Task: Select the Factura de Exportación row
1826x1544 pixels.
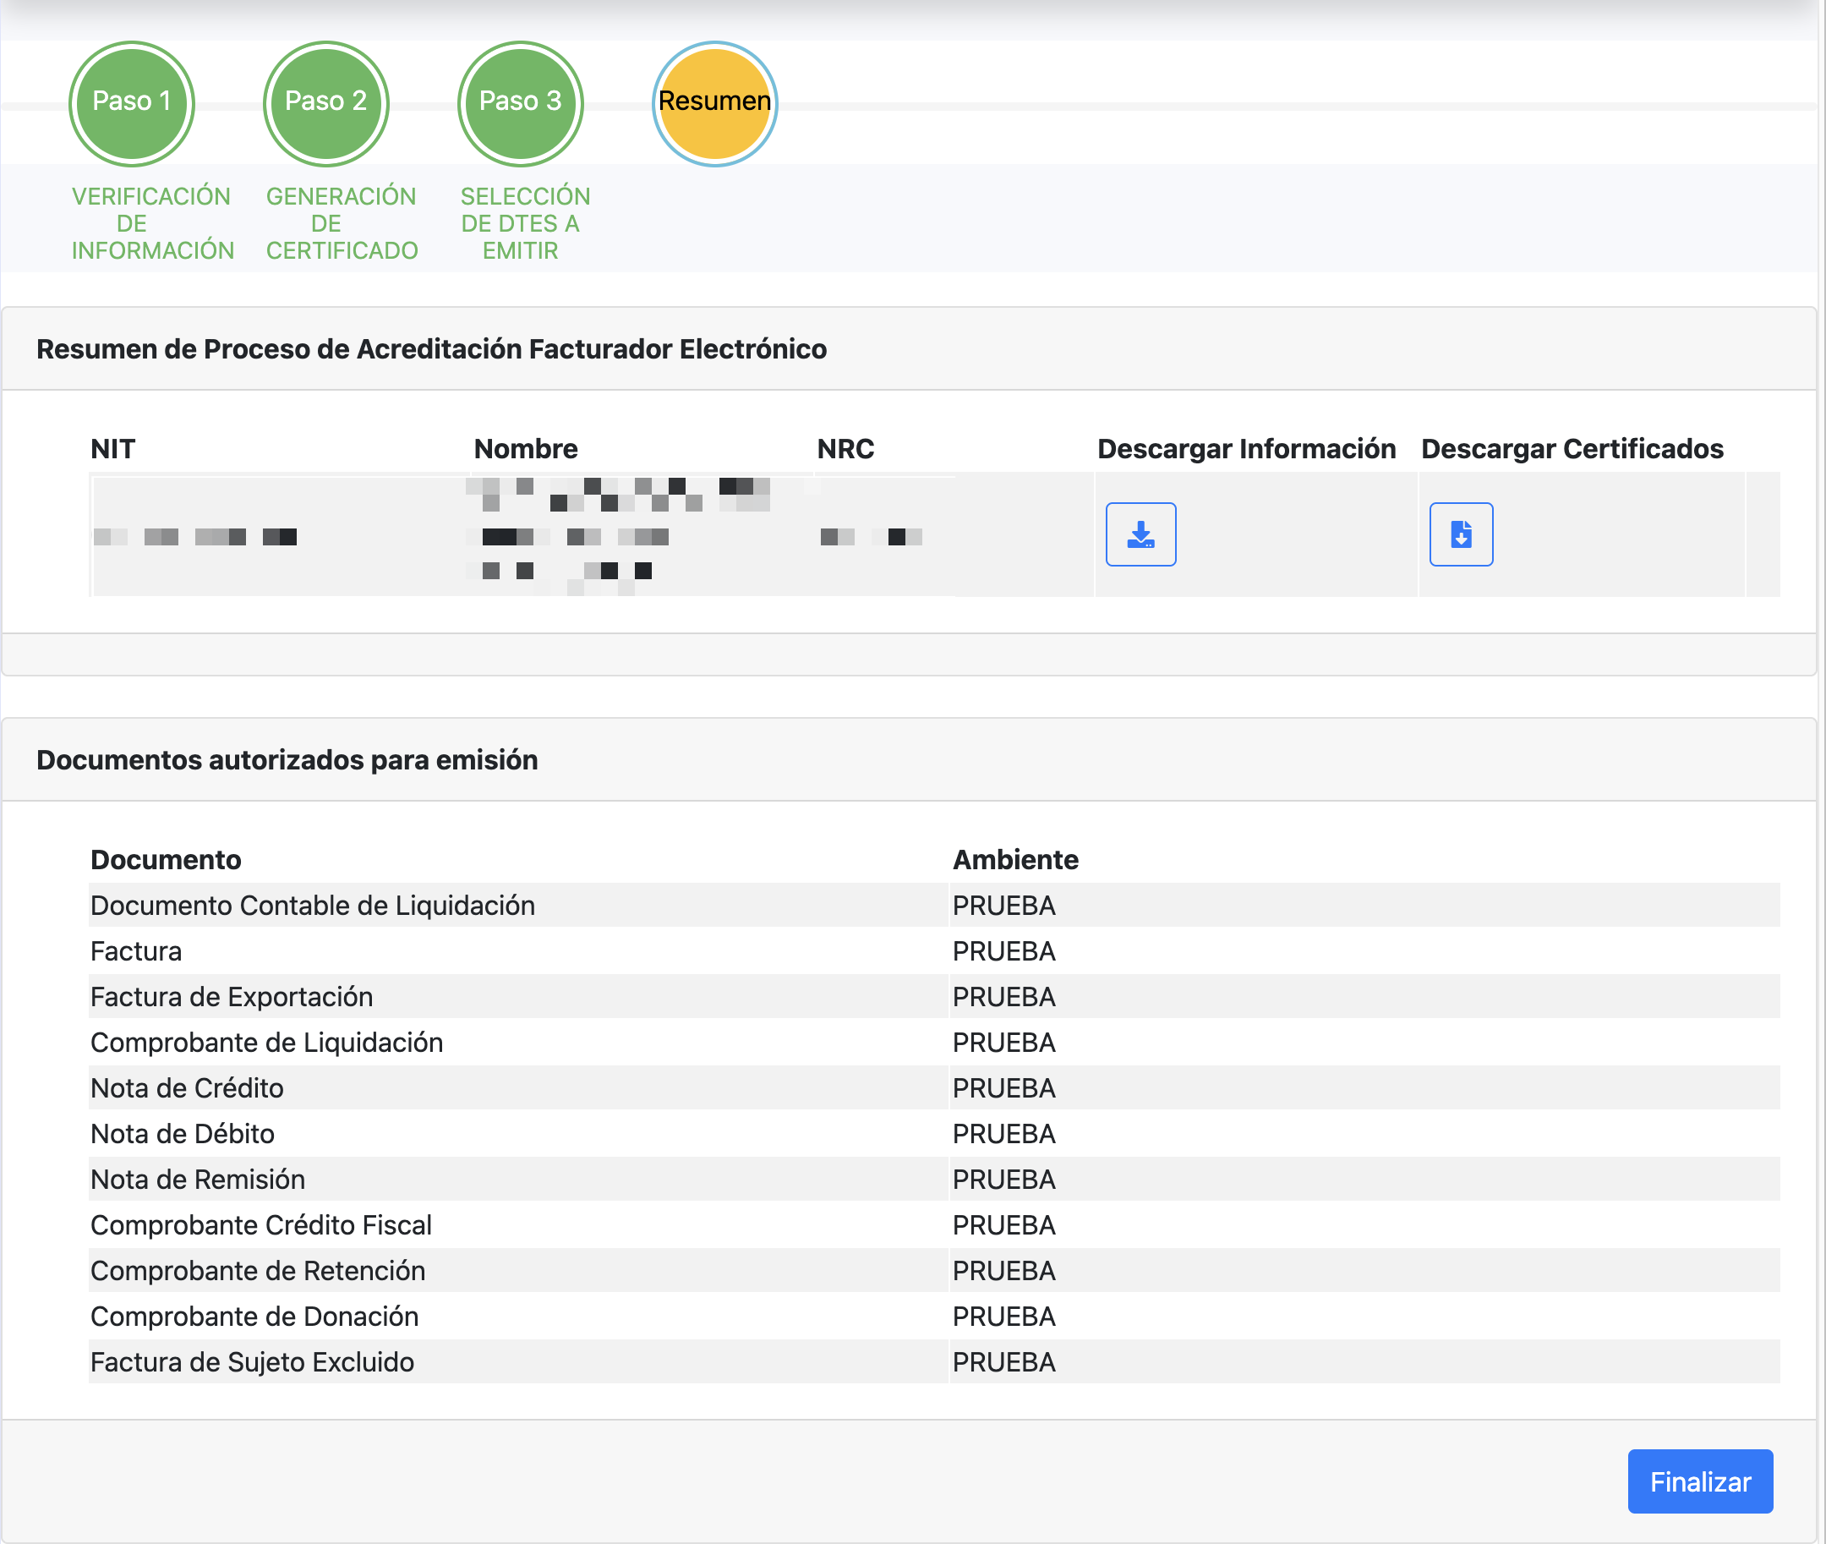Action: click(232, 997)
